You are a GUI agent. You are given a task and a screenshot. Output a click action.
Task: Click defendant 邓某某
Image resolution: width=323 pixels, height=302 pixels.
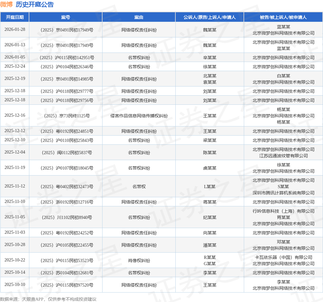coord(284,242)
